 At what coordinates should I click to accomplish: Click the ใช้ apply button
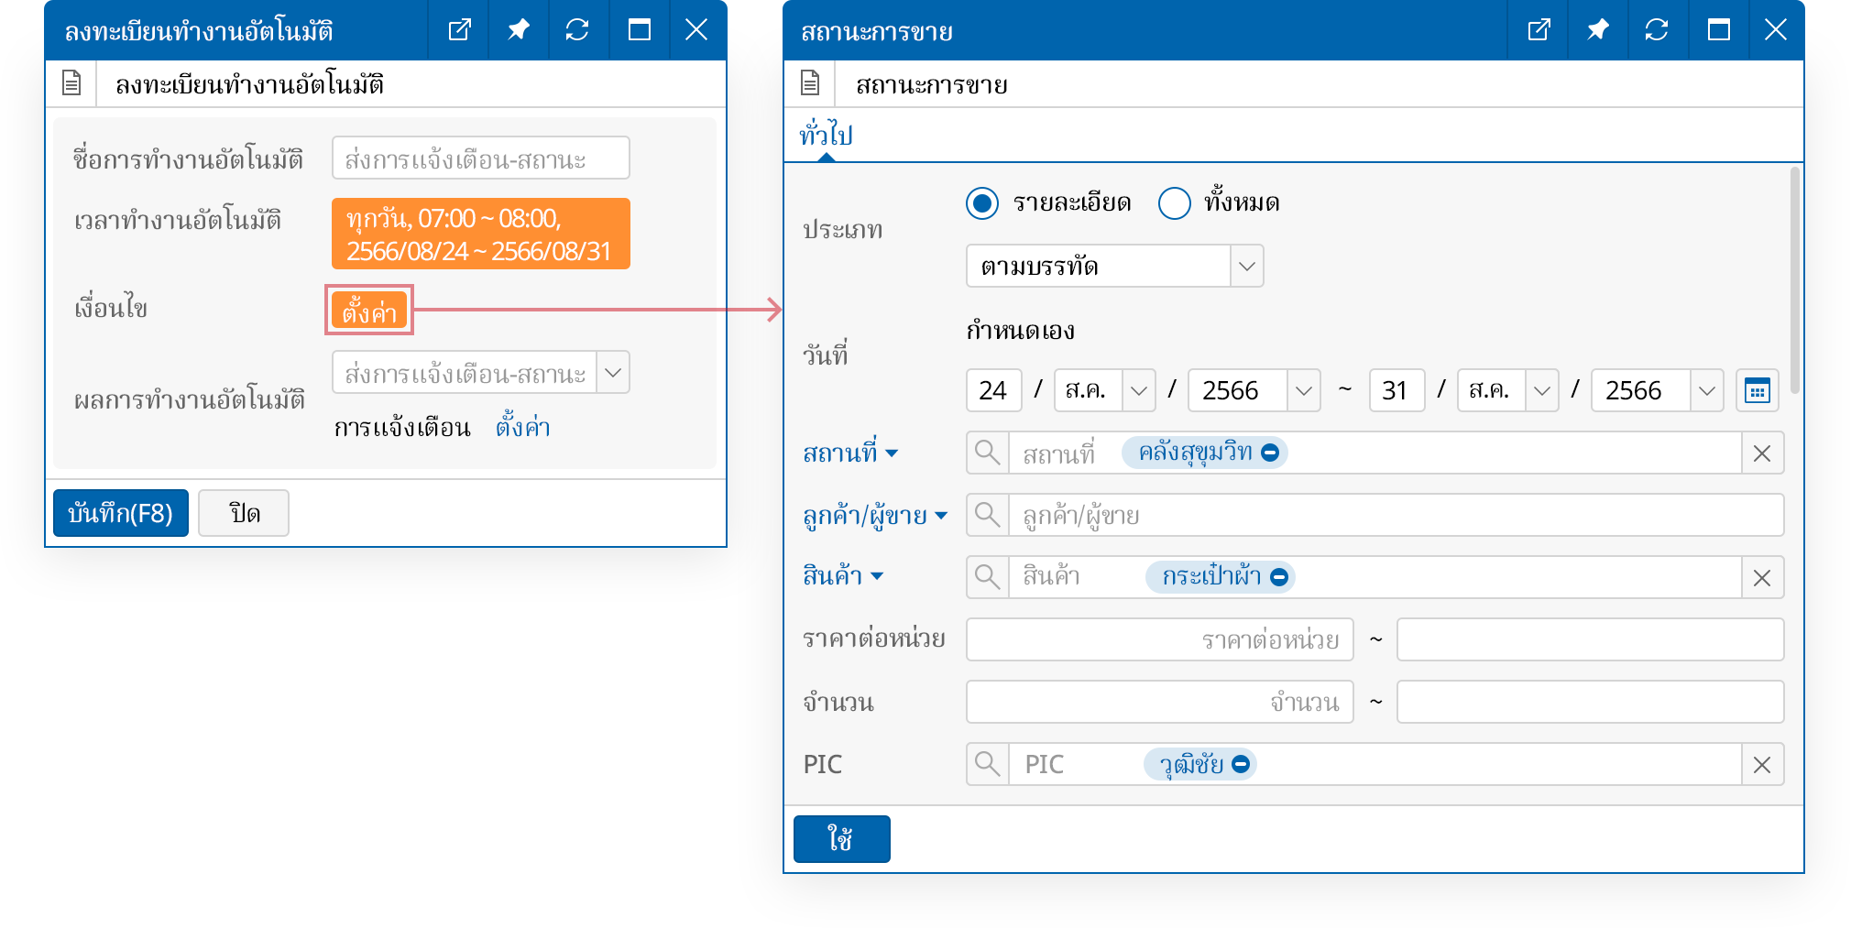(841, 839)
